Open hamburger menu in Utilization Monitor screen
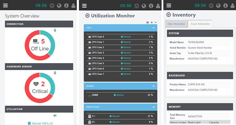This screenshot has width=236, height=125. click(84, 6)
